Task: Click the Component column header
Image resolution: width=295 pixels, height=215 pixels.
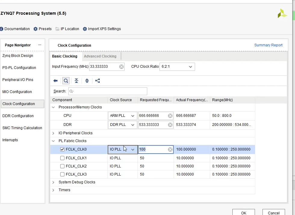Action: [79, 100]
